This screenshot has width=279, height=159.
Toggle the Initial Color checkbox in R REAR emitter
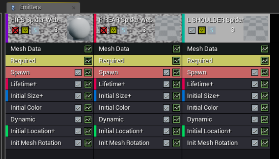point(166,108)
